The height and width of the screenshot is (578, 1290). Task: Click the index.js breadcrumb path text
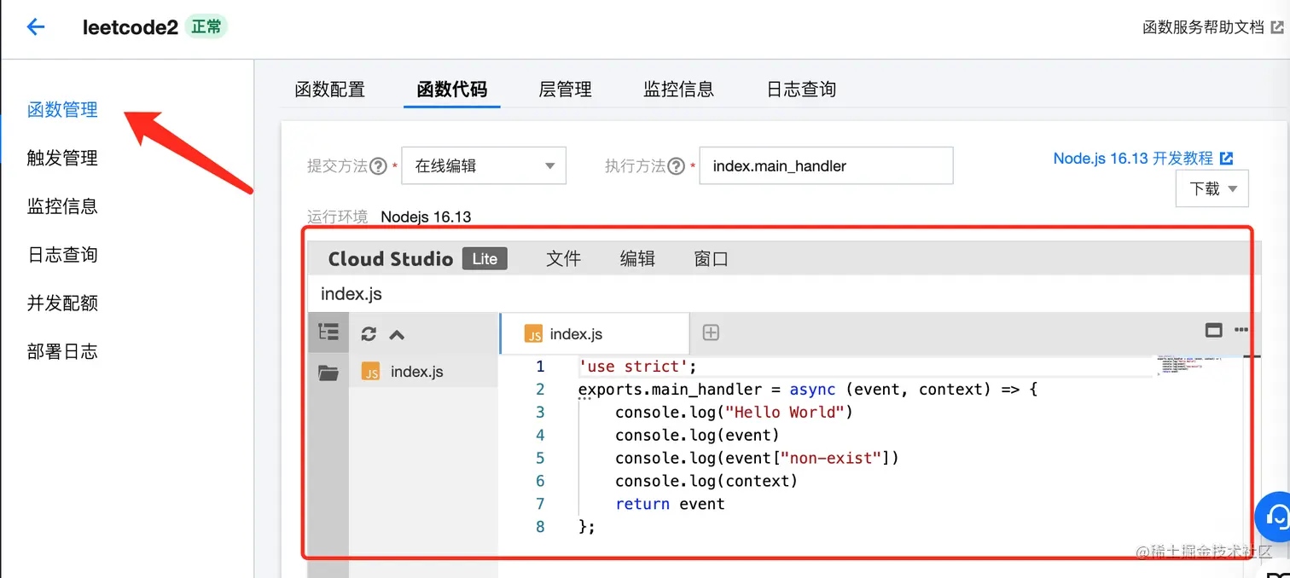[x=352, y=294]
